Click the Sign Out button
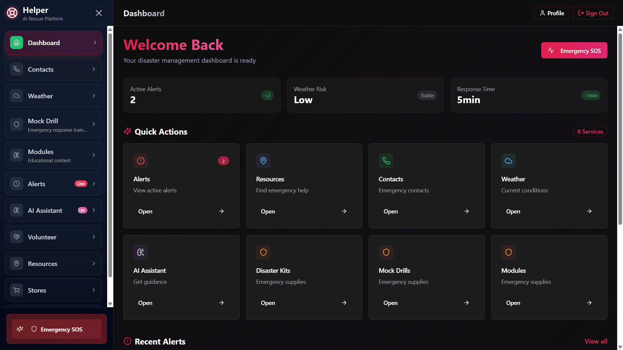The image size is (623, 350). tap(593, 13)
